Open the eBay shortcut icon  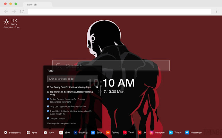point(61,132)
